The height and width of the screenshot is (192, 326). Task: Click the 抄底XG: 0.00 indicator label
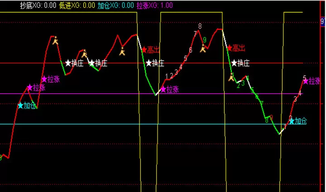[38, 5]
